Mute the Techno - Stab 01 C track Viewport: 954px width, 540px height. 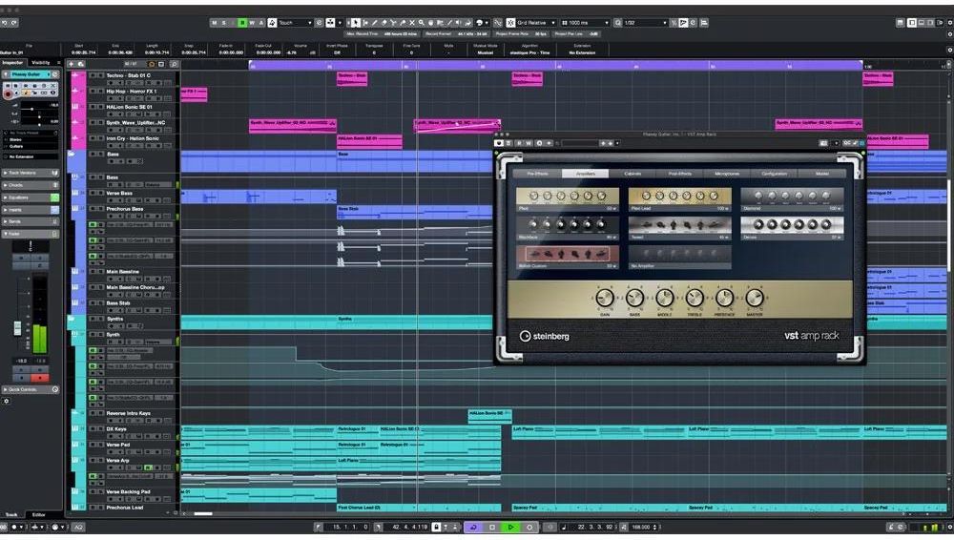93,75
